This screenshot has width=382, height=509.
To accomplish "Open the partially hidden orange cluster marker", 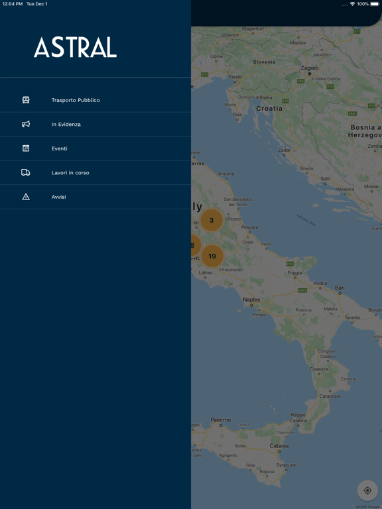I will click(x=196, y=245).
